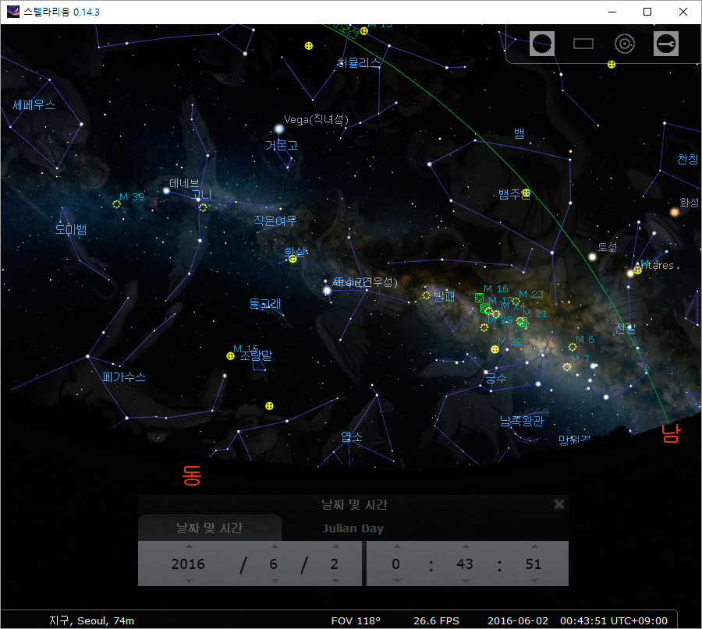The width and height of the screenshot is (702, 629).
Task: Click location text 지구, Seoul, 74m
Action: point(92,620)
